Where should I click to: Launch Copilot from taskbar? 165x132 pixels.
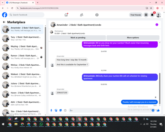[x=10, y=119]
